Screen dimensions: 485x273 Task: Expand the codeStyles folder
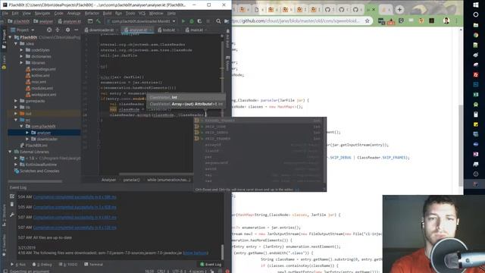(x=22, y=50)
